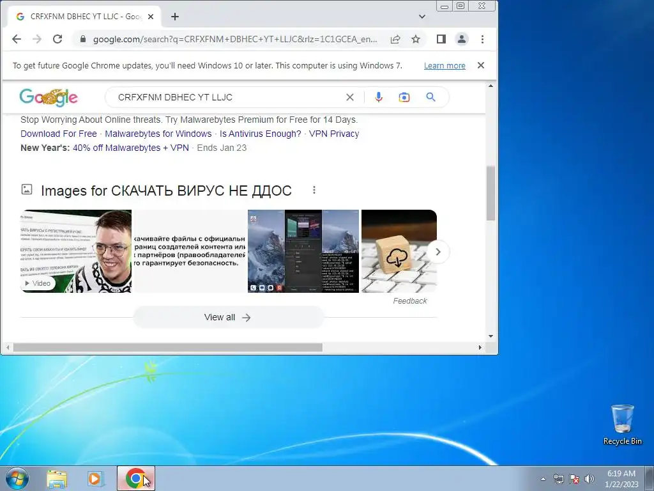Show hidden system tray icons
Viewport: 654px width, 491px height.
[543, 479]
